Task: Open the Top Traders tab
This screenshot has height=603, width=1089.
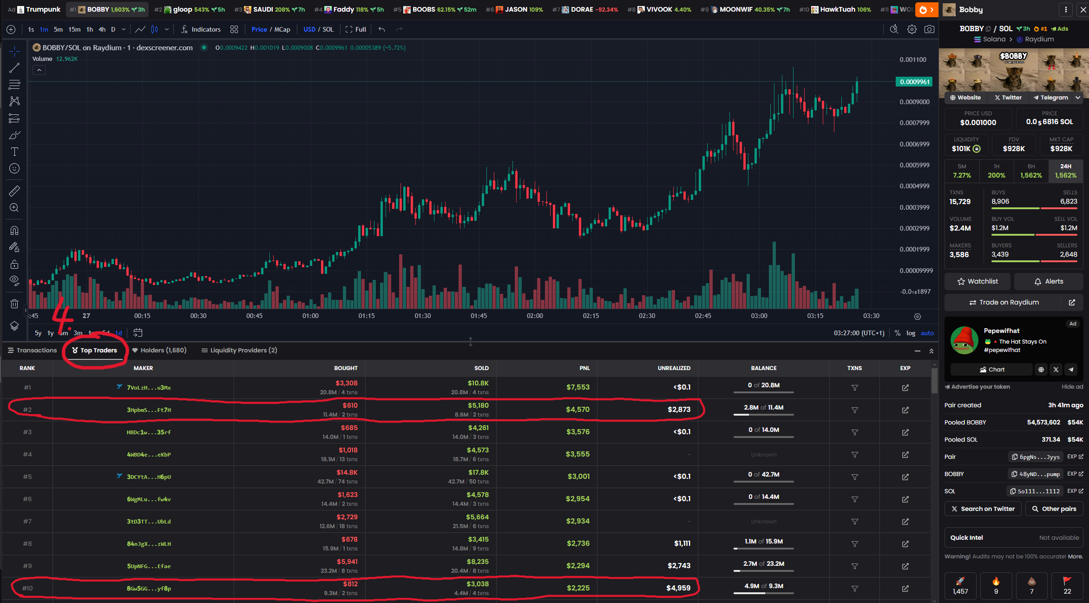Action: click(95, 350)
